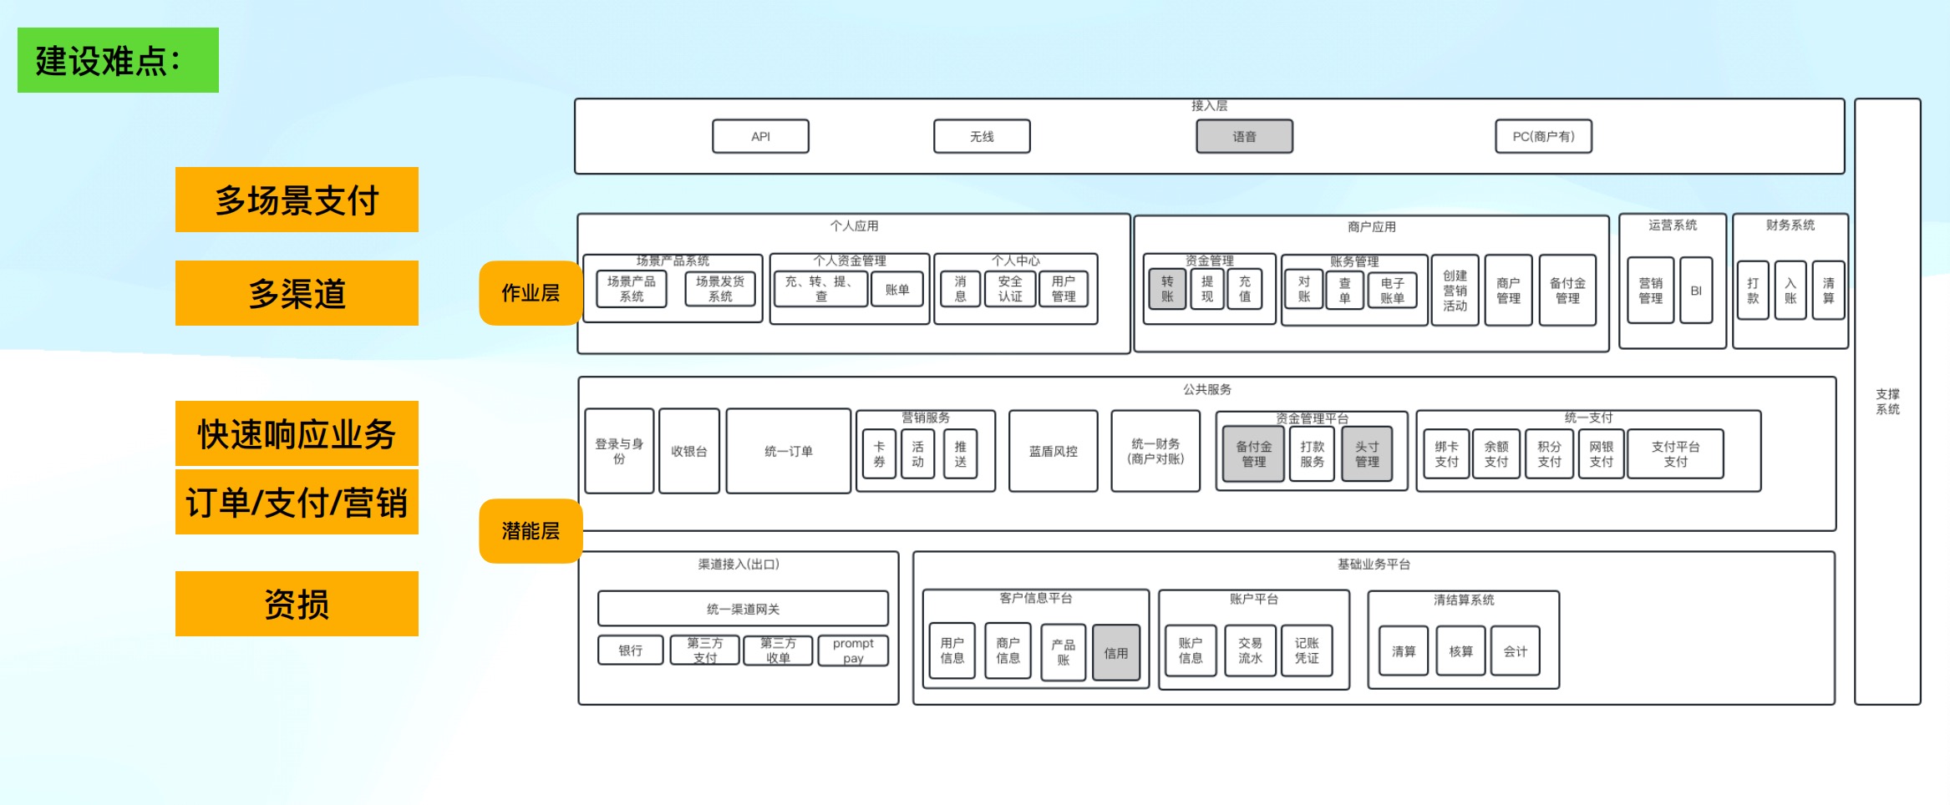Click the 打款 box in 财务系统
1950x805 pixels.
pos(1753,291)
